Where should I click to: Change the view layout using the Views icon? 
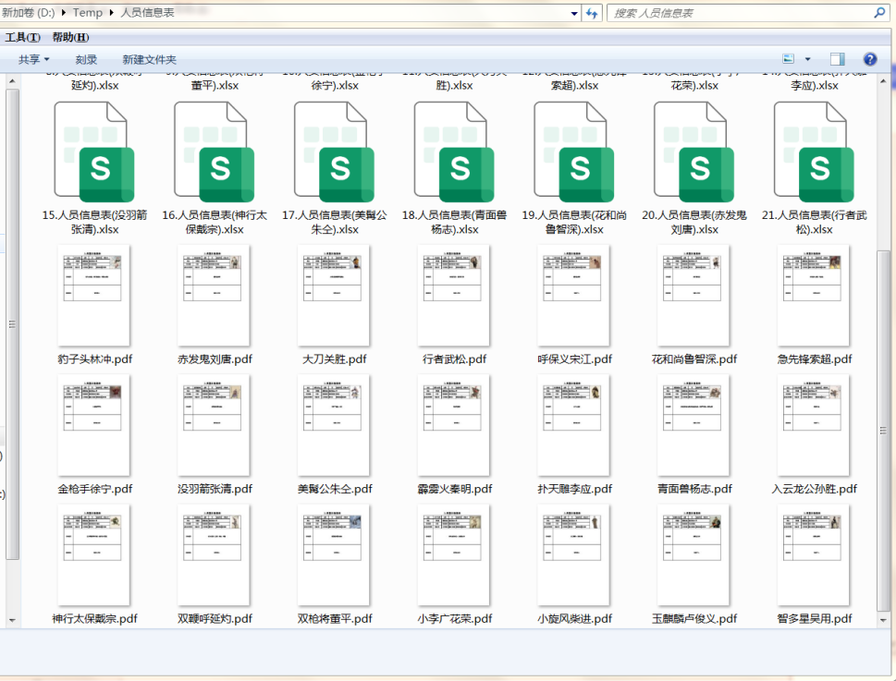pos(786,58)
